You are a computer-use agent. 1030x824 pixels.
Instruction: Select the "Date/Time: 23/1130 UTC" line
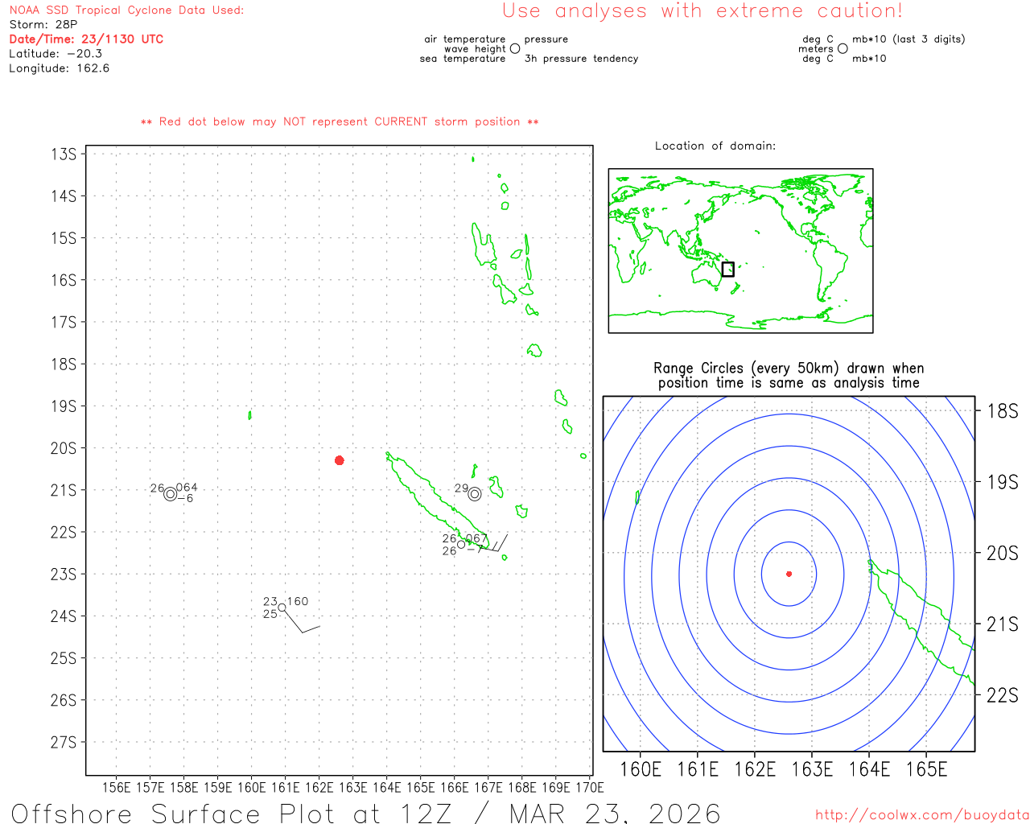86,39
